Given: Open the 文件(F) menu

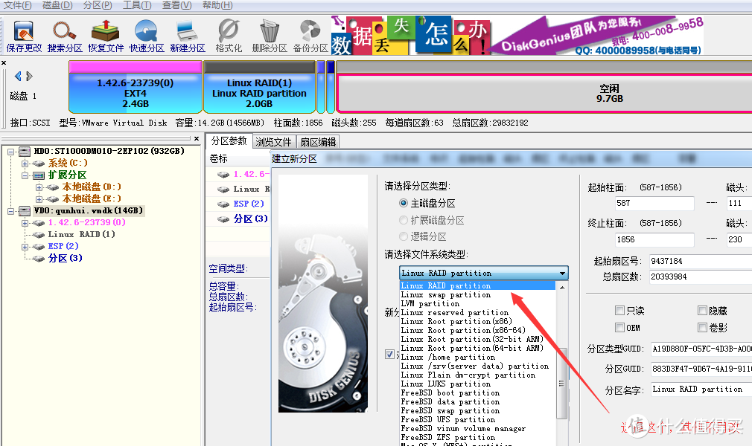Looking at the screenshot, I should [18, 5].
